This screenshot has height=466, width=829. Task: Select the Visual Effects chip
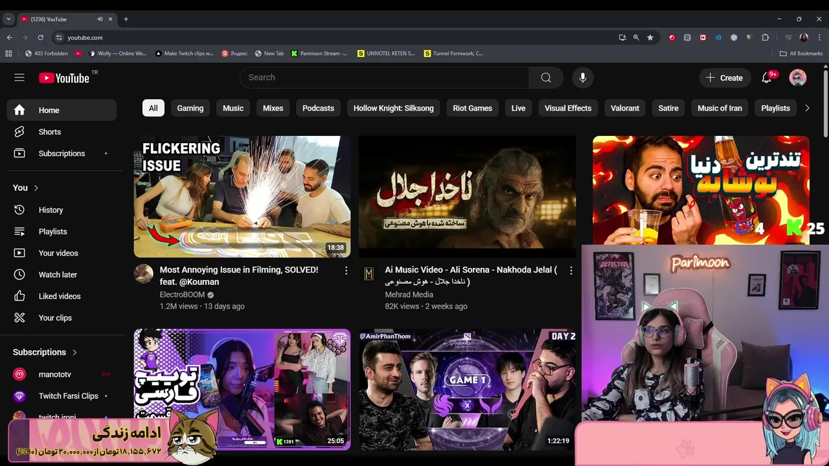point(568,108)
